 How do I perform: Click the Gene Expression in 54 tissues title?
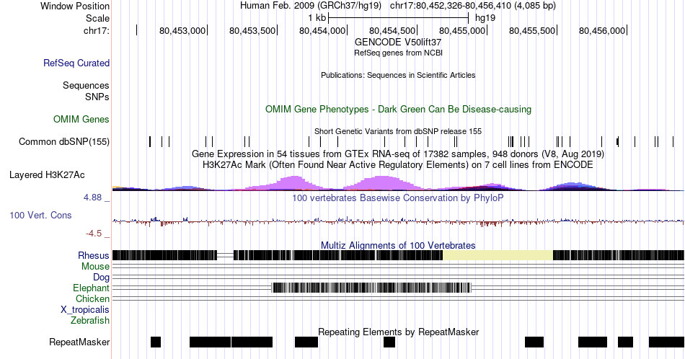click(x=398, y=154)
